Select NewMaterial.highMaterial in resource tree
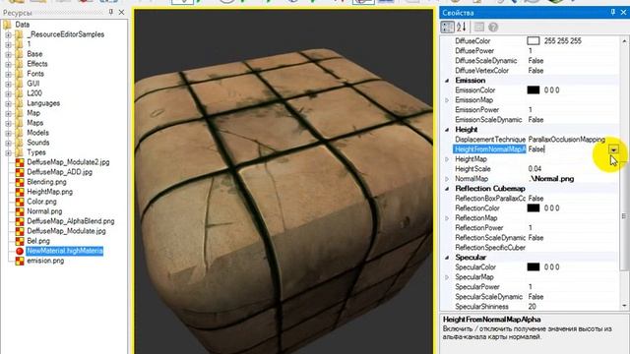Image resolution: width=630 pixels, height=354 pixels. [65, 251]
